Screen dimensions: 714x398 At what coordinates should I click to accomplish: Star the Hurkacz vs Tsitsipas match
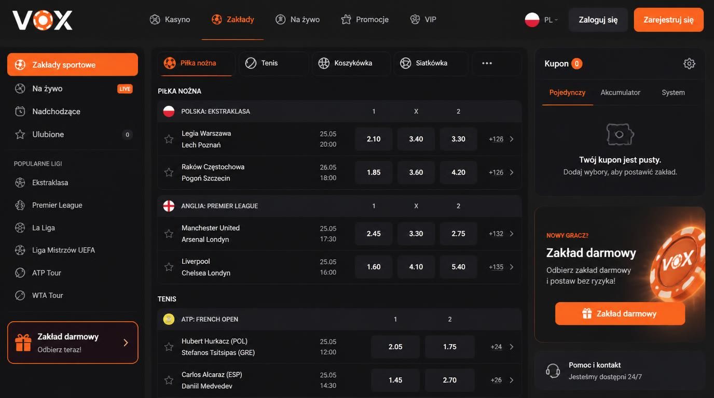(169, 347)
